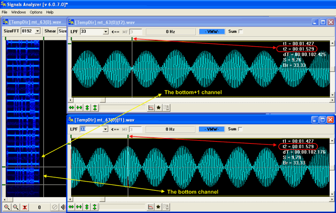Click in the MF input field of the f1.wav window
Viewport: 336px width, 213px height.
point(135,129)
